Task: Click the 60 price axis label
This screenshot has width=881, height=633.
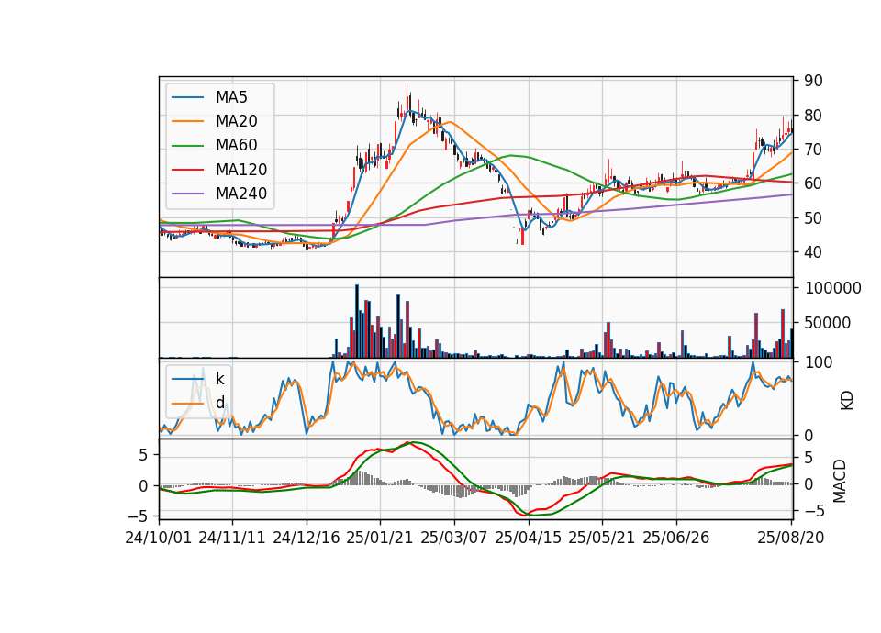Action: click(x=813, y=183)
